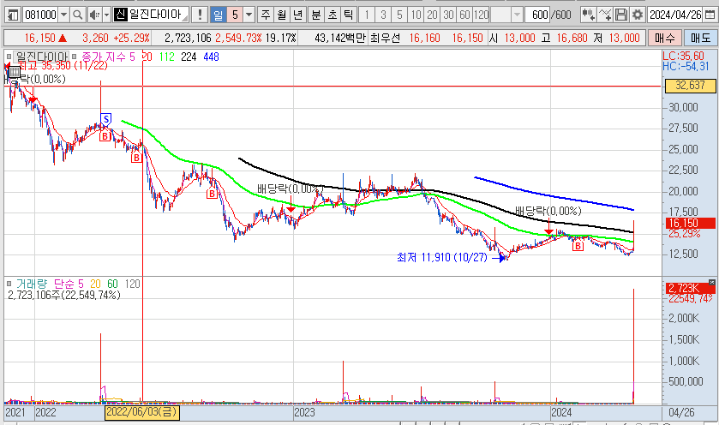Click the grid table icon on the chart

coord(15,71)
